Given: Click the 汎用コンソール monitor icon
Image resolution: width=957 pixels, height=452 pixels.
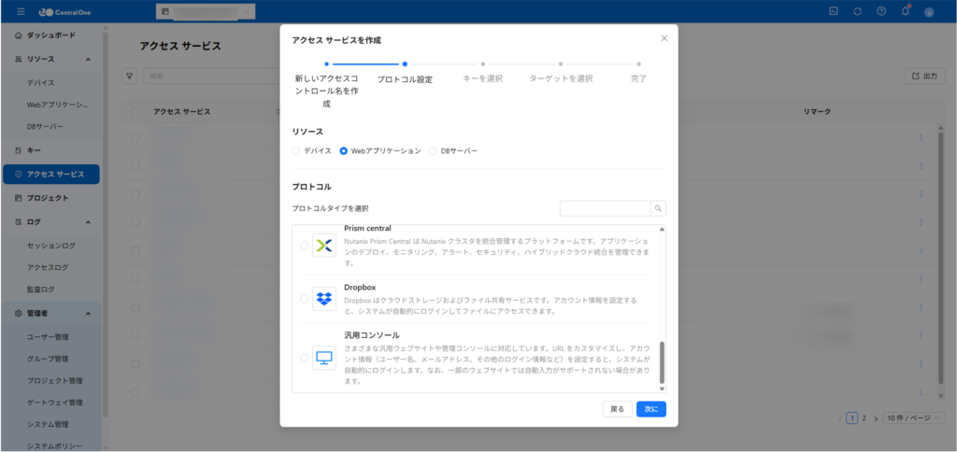Looking at the screenshot, I should pyautogui.click(x=324, y=358).
